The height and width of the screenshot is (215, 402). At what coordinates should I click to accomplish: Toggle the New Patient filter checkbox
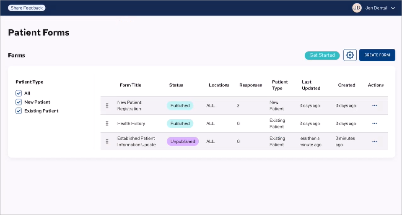18,102
